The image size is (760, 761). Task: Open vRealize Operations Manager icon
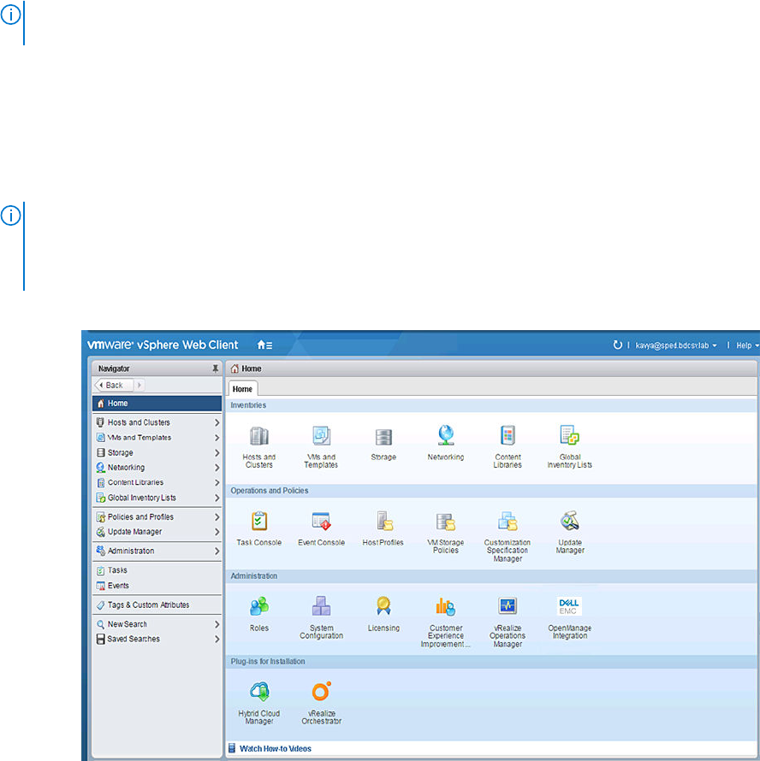point(508,606)
